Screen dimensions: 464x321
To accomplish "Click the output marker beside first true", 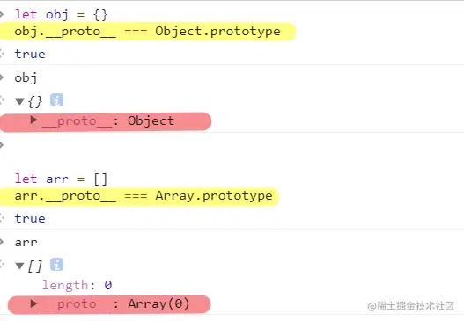I will (x=2, y=54).
